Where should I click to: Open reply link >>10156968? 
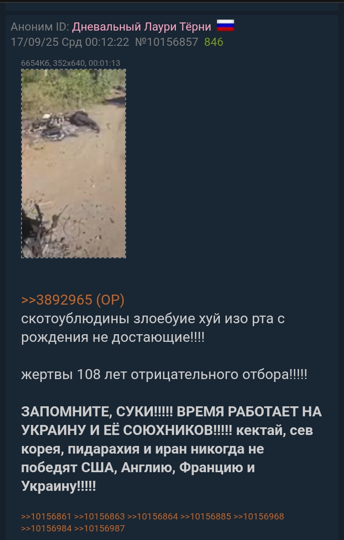coord(259,516)
